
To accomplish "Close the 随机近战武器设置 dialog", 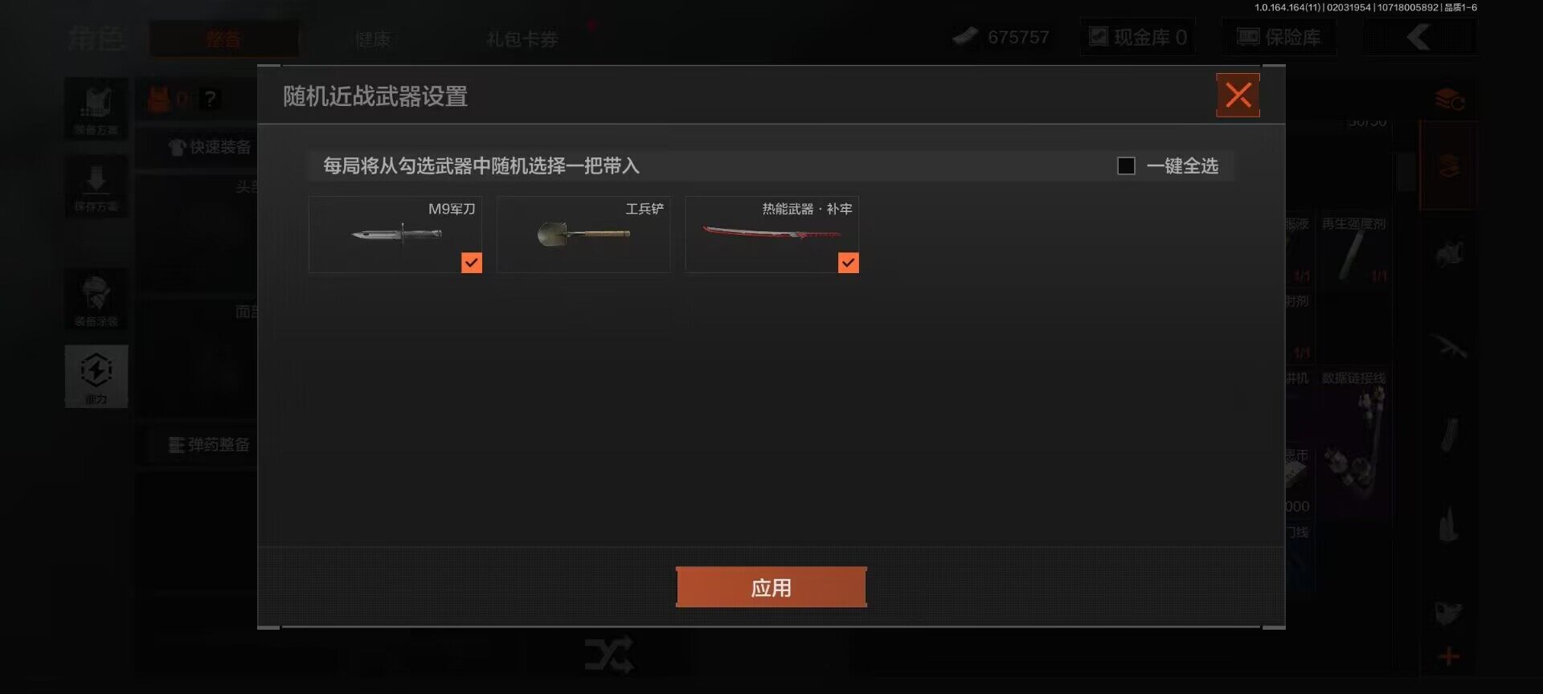I will pyautogui.click(x=1238, y=96).
